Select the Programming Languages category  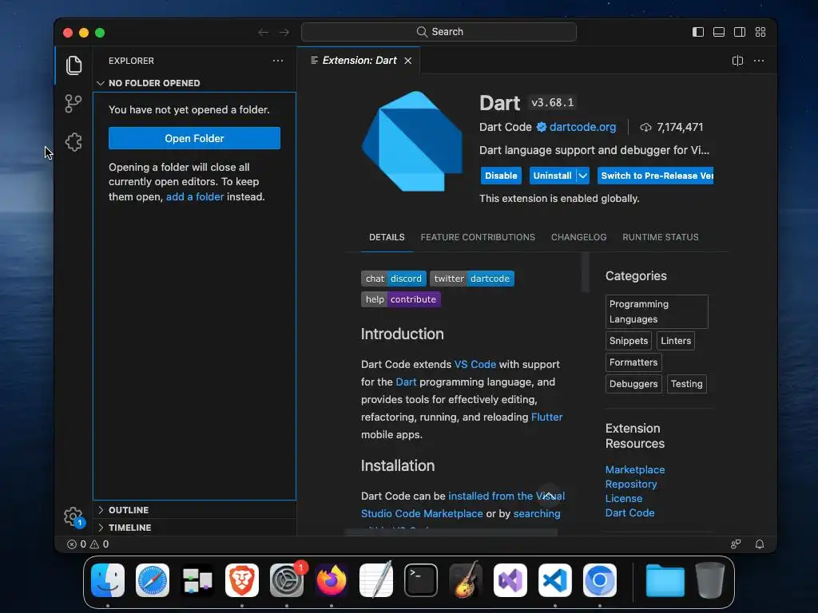(x=657, y=312)
